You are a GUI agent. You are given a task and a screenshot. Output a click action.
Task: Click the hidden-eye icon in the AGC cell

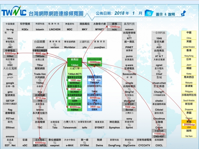159,44
